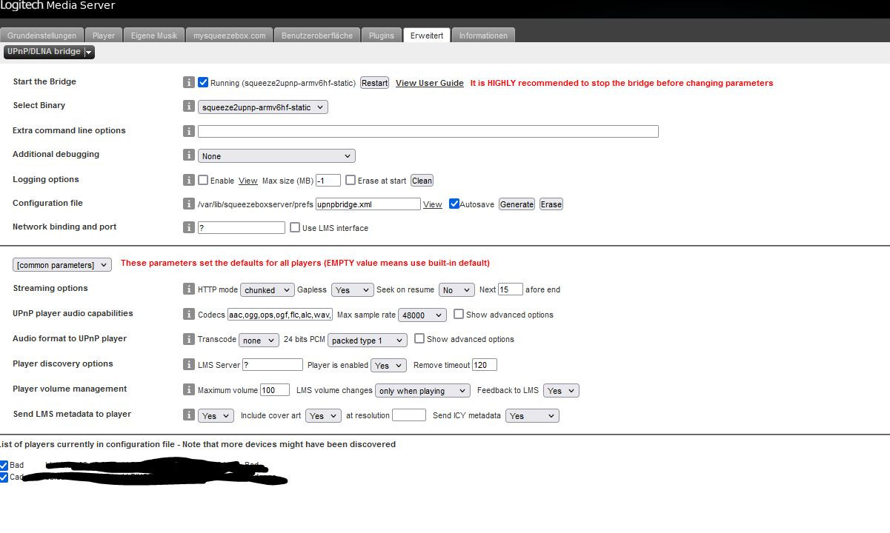
Task: Enable logging checkbox
Action: [x=203, y=180]
